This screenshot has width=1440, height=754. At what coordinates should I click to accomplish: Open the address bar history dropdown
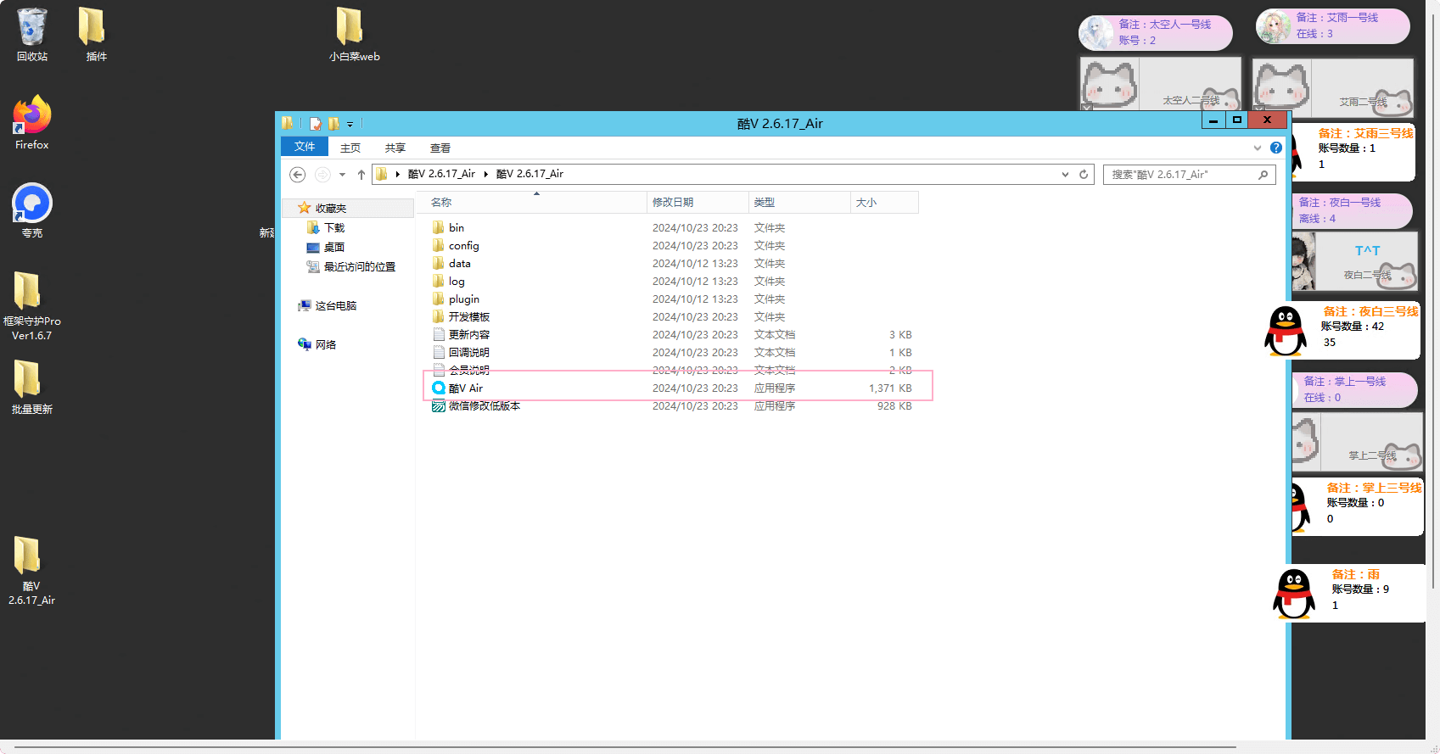(1065, 175)
